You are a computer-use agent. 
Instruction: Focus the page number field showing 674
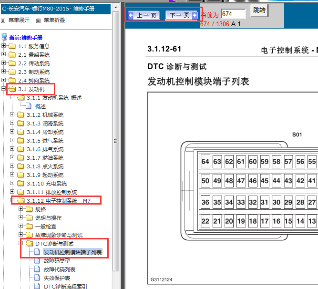click(x=233, y=14)
